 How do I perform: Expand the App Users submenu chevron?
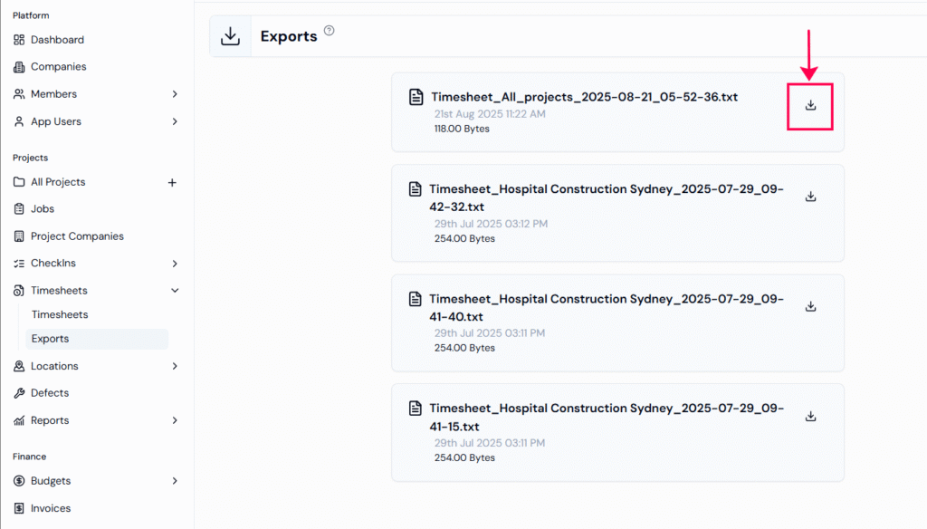coord(175,121)
